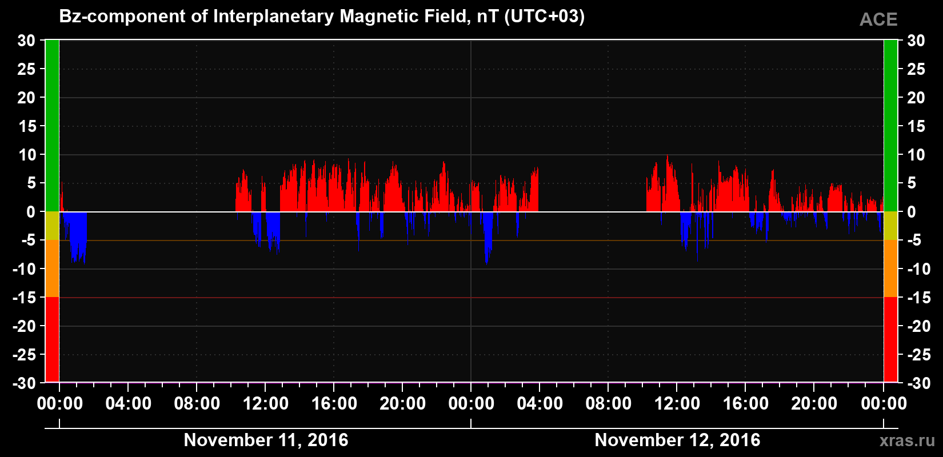This screenshot has height=457, width=943.
Task: Click the '30' value on the left axis
Action: (x=26, y=41)
